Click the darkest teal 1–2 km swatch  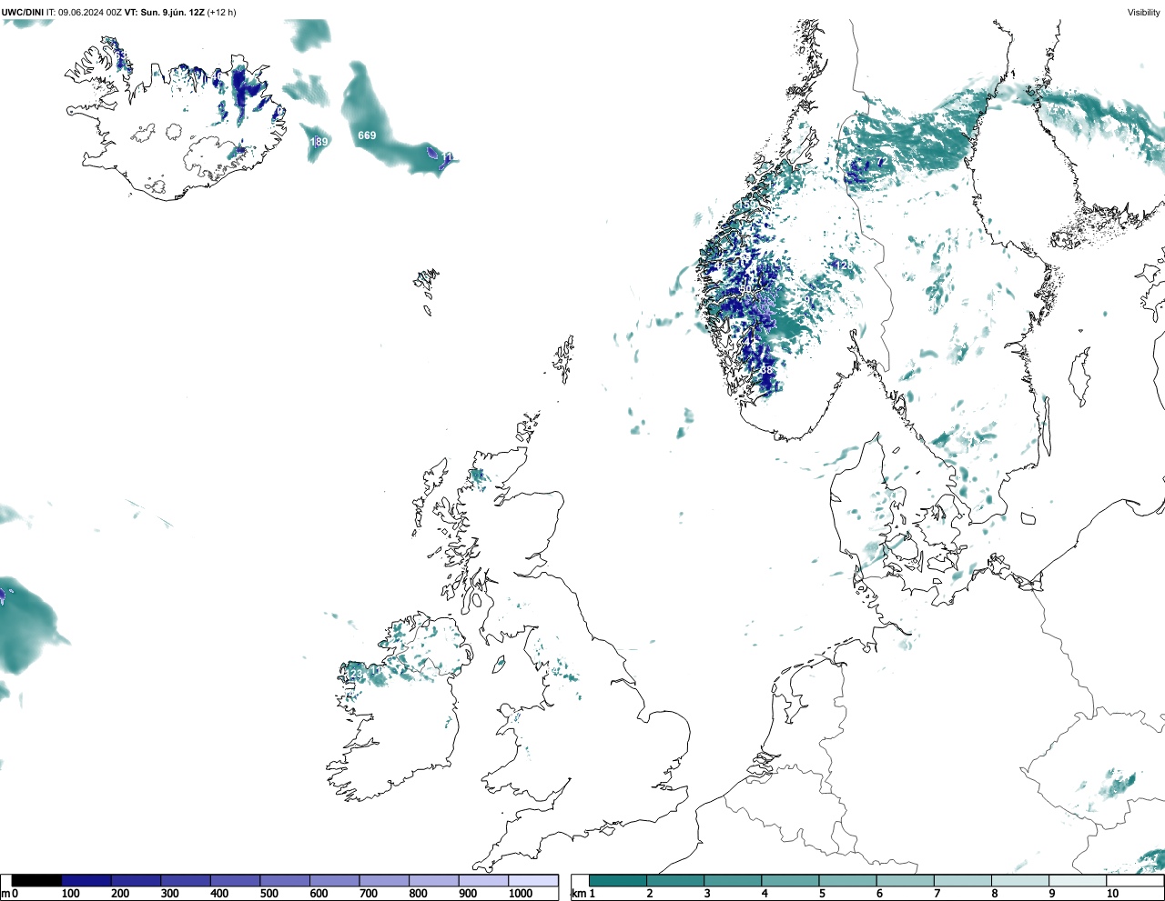click(x=618, y=881)
